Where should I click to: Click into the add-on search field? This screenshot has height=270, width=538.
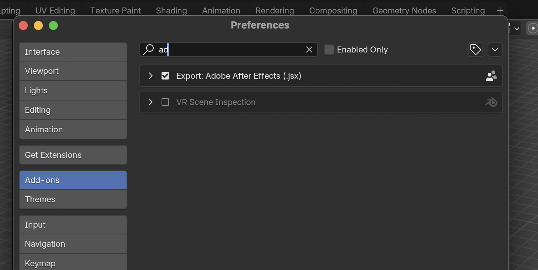233,49
